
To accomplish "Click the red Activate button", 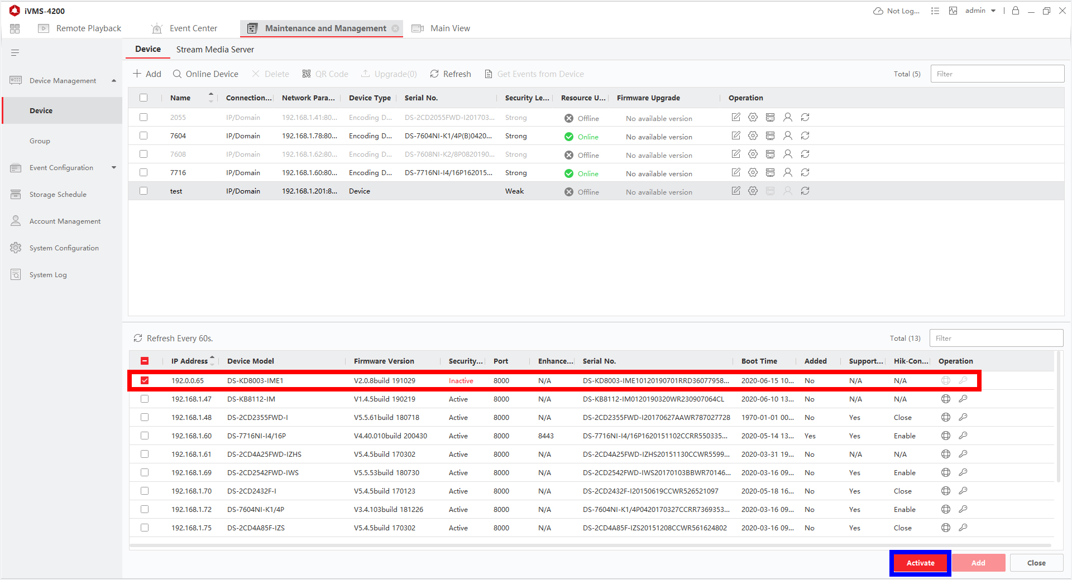I will [920, 563].
